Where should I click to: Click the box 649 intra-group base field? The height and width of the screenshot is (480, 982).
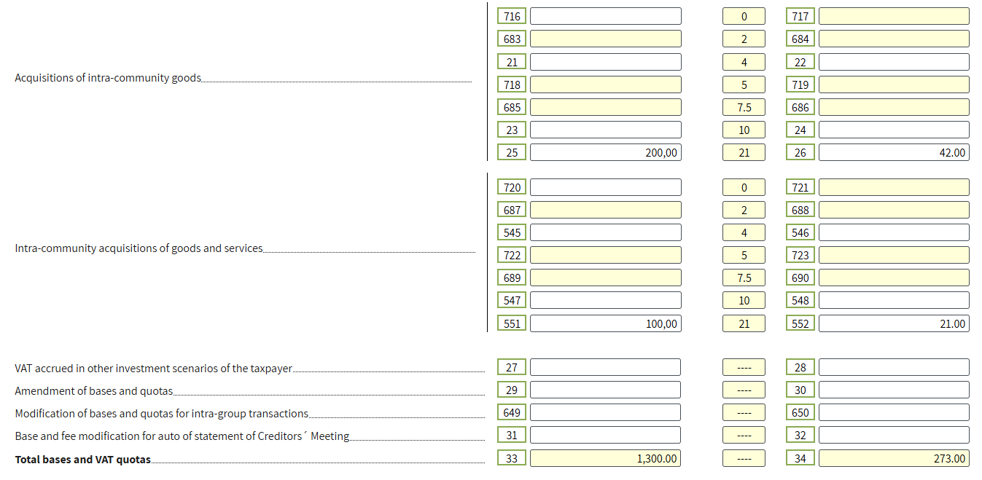pos(605,413)
